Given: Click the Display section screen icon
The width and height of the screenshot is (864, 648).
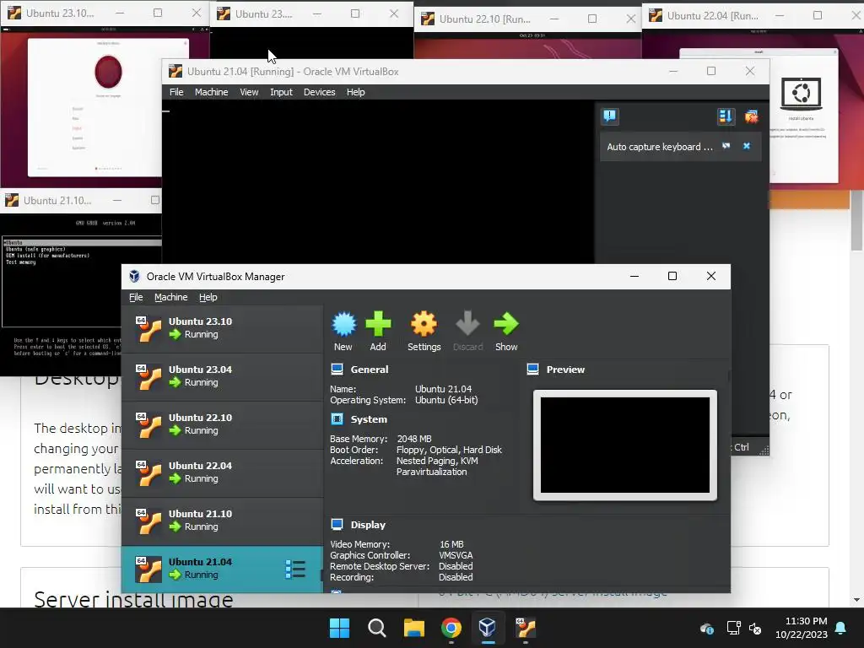Looking at the screenshot, I should (337, 525).
